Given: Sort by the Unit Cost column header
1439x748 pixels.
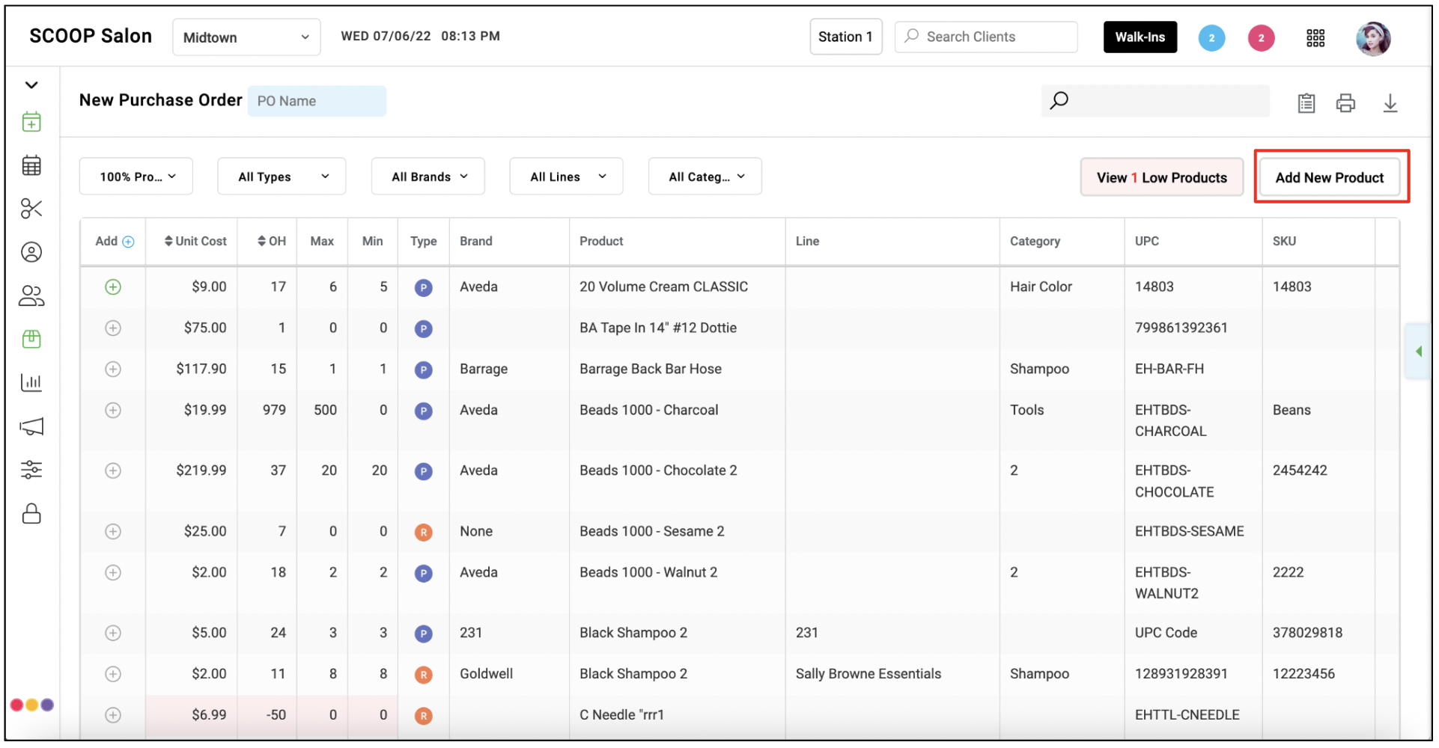Looking at the screenshot, I should pyautogui.click(x=195, y=242).
